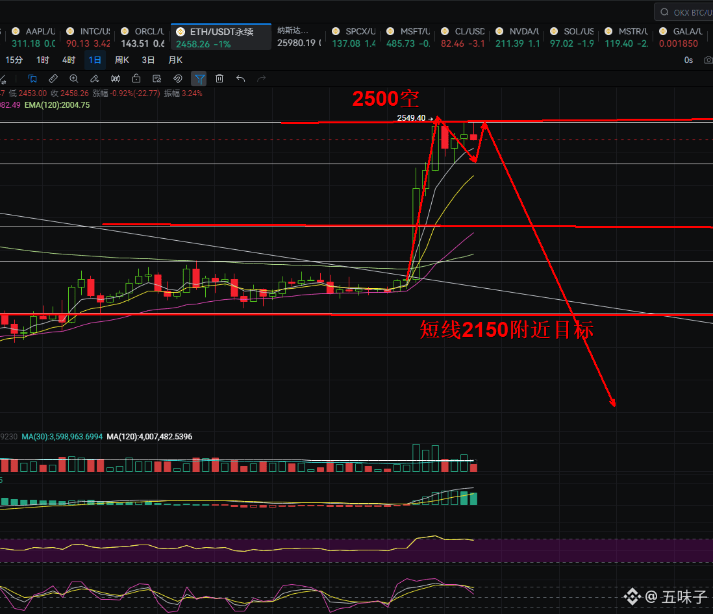The height and width of the screenshot is (614, 713).
Task: Click the search magnifier icon
Action: click(664, 12)
